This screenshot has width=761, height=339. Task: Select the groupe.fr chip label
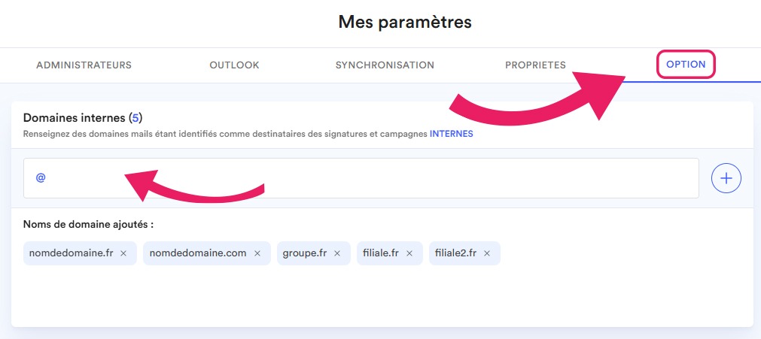pyautogui.click(x=305, y=253)
